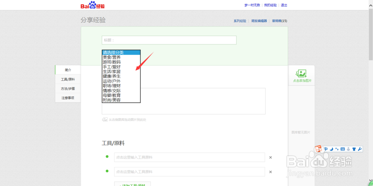This screenshot has height=186, width=373.
Task: Click the Sogou user account icon
Action: coord(348,149)
